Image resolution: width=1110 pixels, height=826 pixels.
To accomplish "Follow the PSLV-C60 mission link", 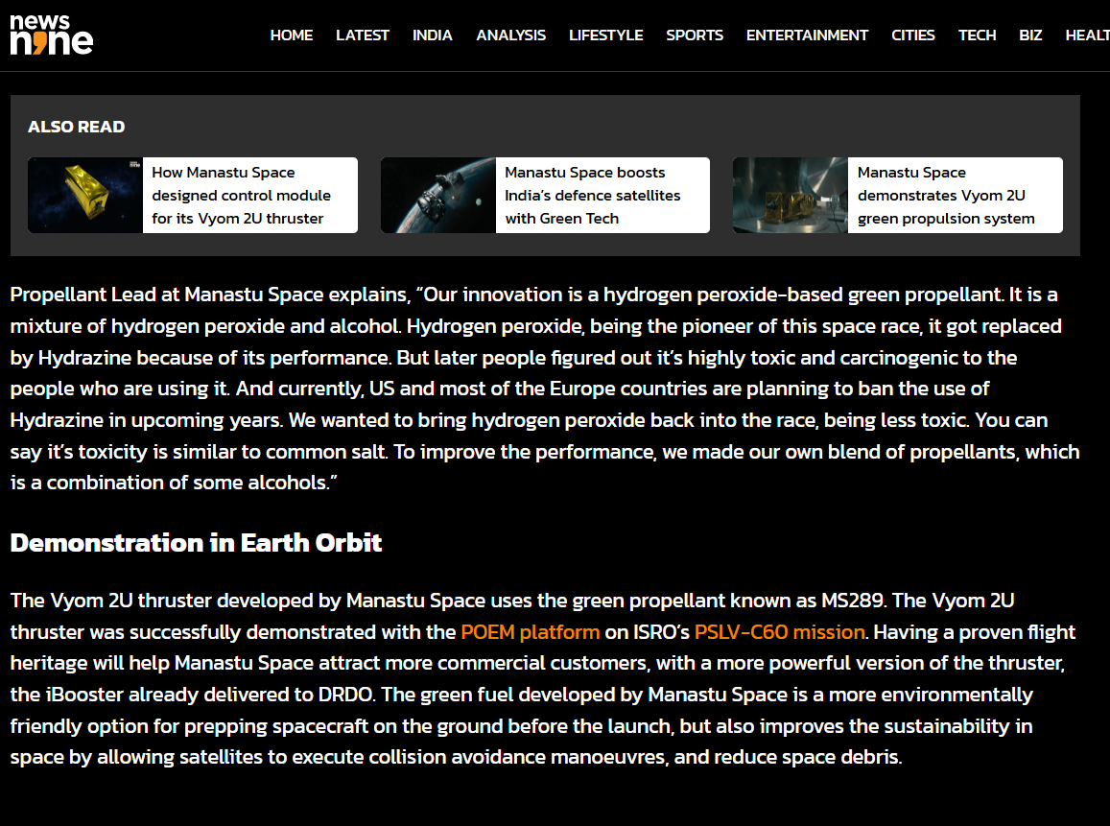I will point(779,631).
